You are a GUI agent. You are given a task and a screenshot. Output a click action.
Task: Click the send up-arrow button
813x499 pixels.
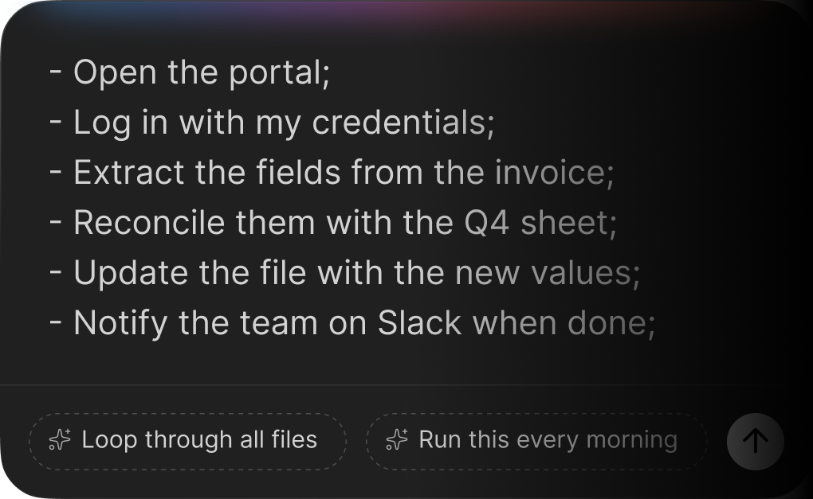[x=755, y=441]
